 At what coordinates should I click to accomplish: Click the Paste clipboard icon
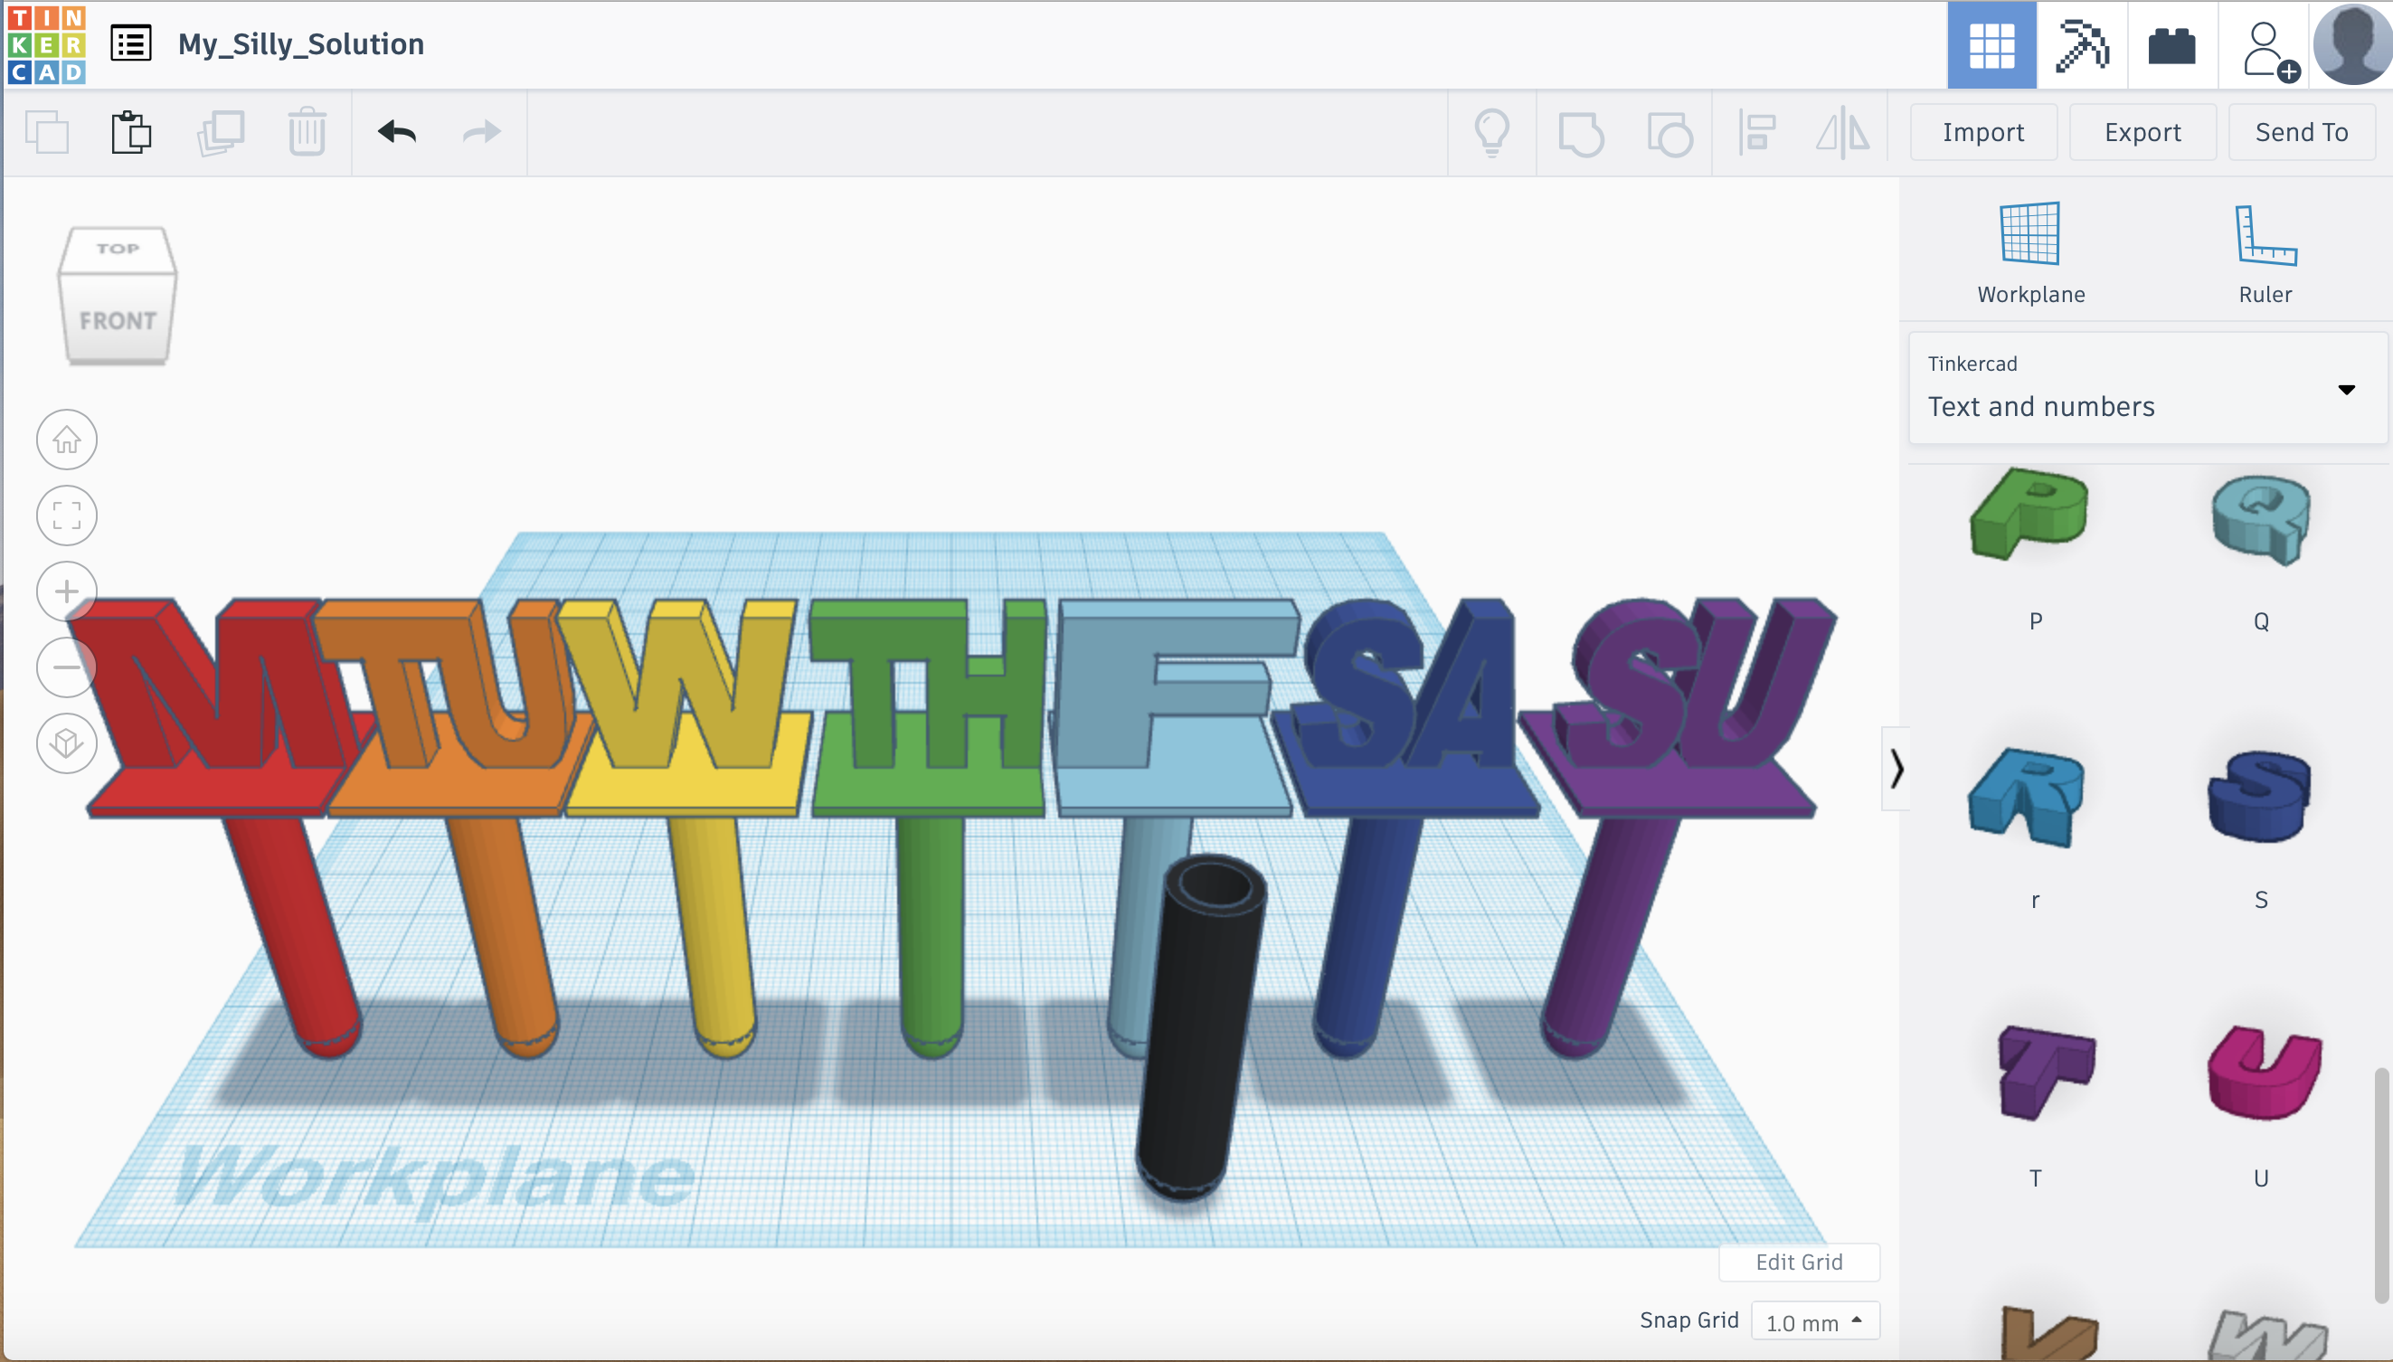pyautogui.click(x=131, y=132)
